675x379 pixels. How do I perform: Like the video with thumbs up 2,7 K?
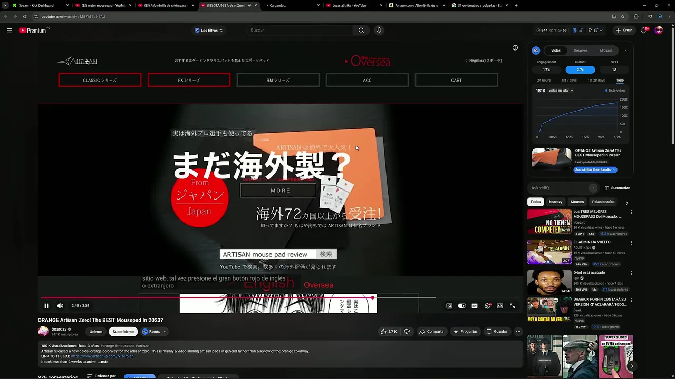[388, 332]
